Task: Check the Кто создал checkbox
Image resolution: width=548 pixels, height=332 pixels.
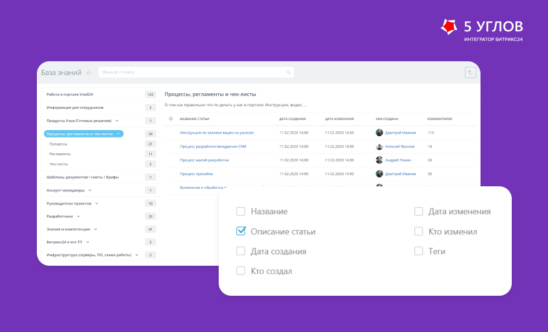Action: pyautogui.click(x=241, y=271)
